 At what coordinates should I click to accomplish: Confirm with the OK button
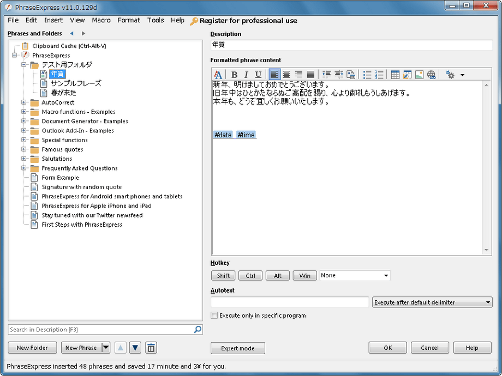click(388, 348)
